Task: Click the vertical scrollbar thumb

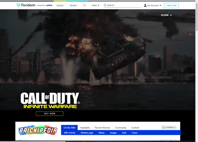Action: 197,17
